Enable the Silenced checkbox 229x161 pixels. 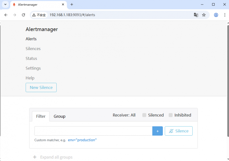pos(144,115)
